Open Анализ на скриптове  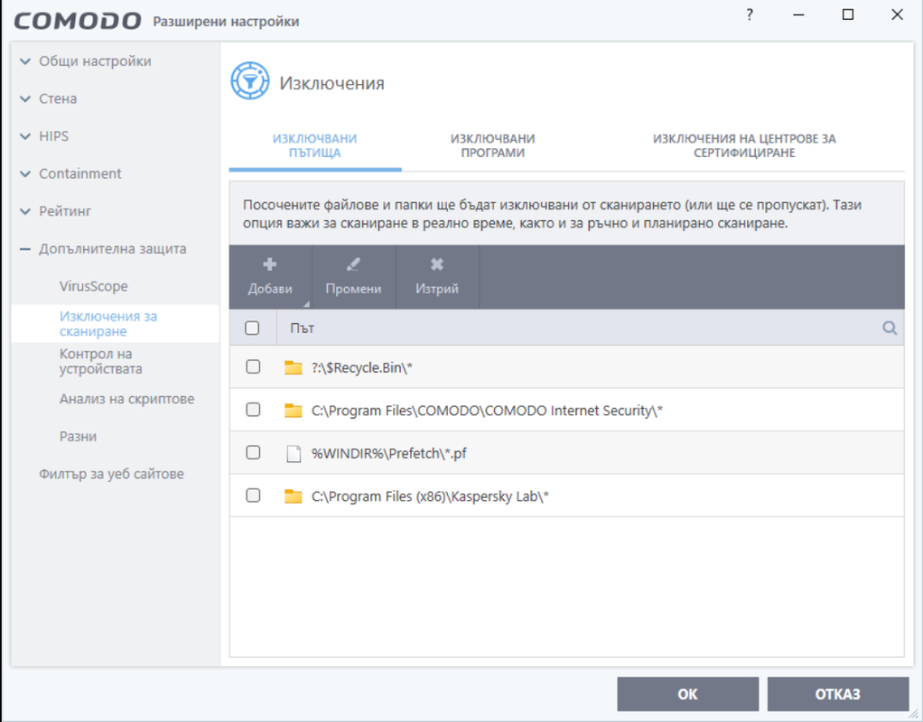click(126, 399)
